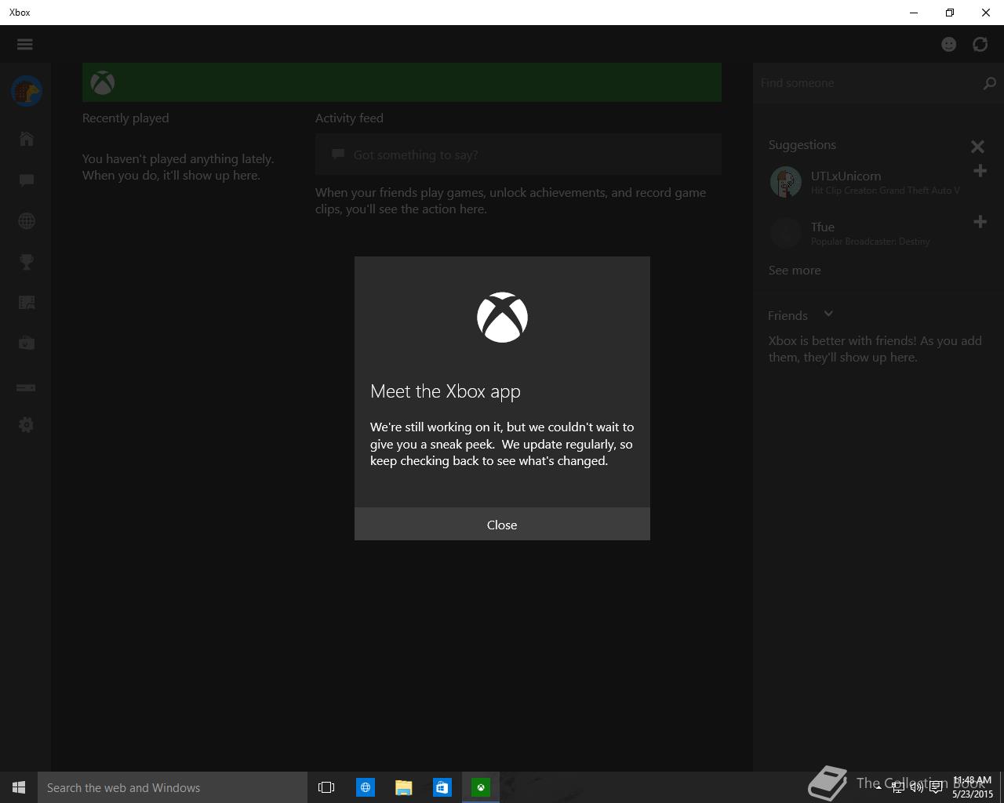Open the hamburger menu
The height and width of the screenshot is (803, 1004).
[25, 44]
